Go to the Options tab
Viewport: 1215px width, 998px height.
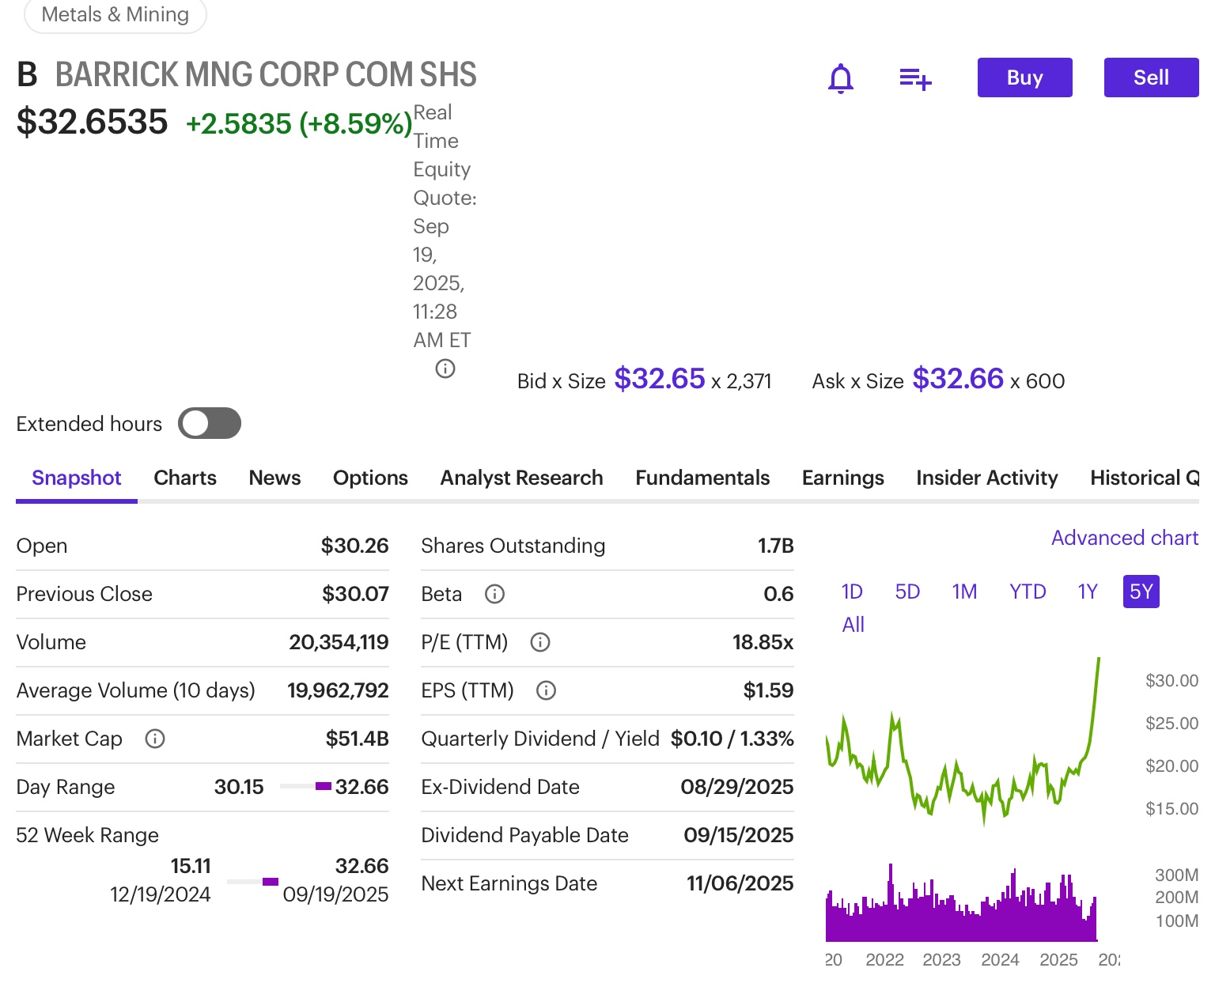(370, 478)
